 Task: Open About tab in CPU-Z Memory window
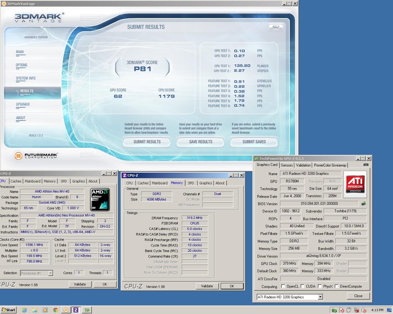(220, 183)
